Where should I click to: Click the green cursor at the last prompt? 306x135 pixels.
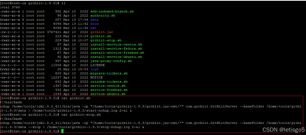coord(62,131)
